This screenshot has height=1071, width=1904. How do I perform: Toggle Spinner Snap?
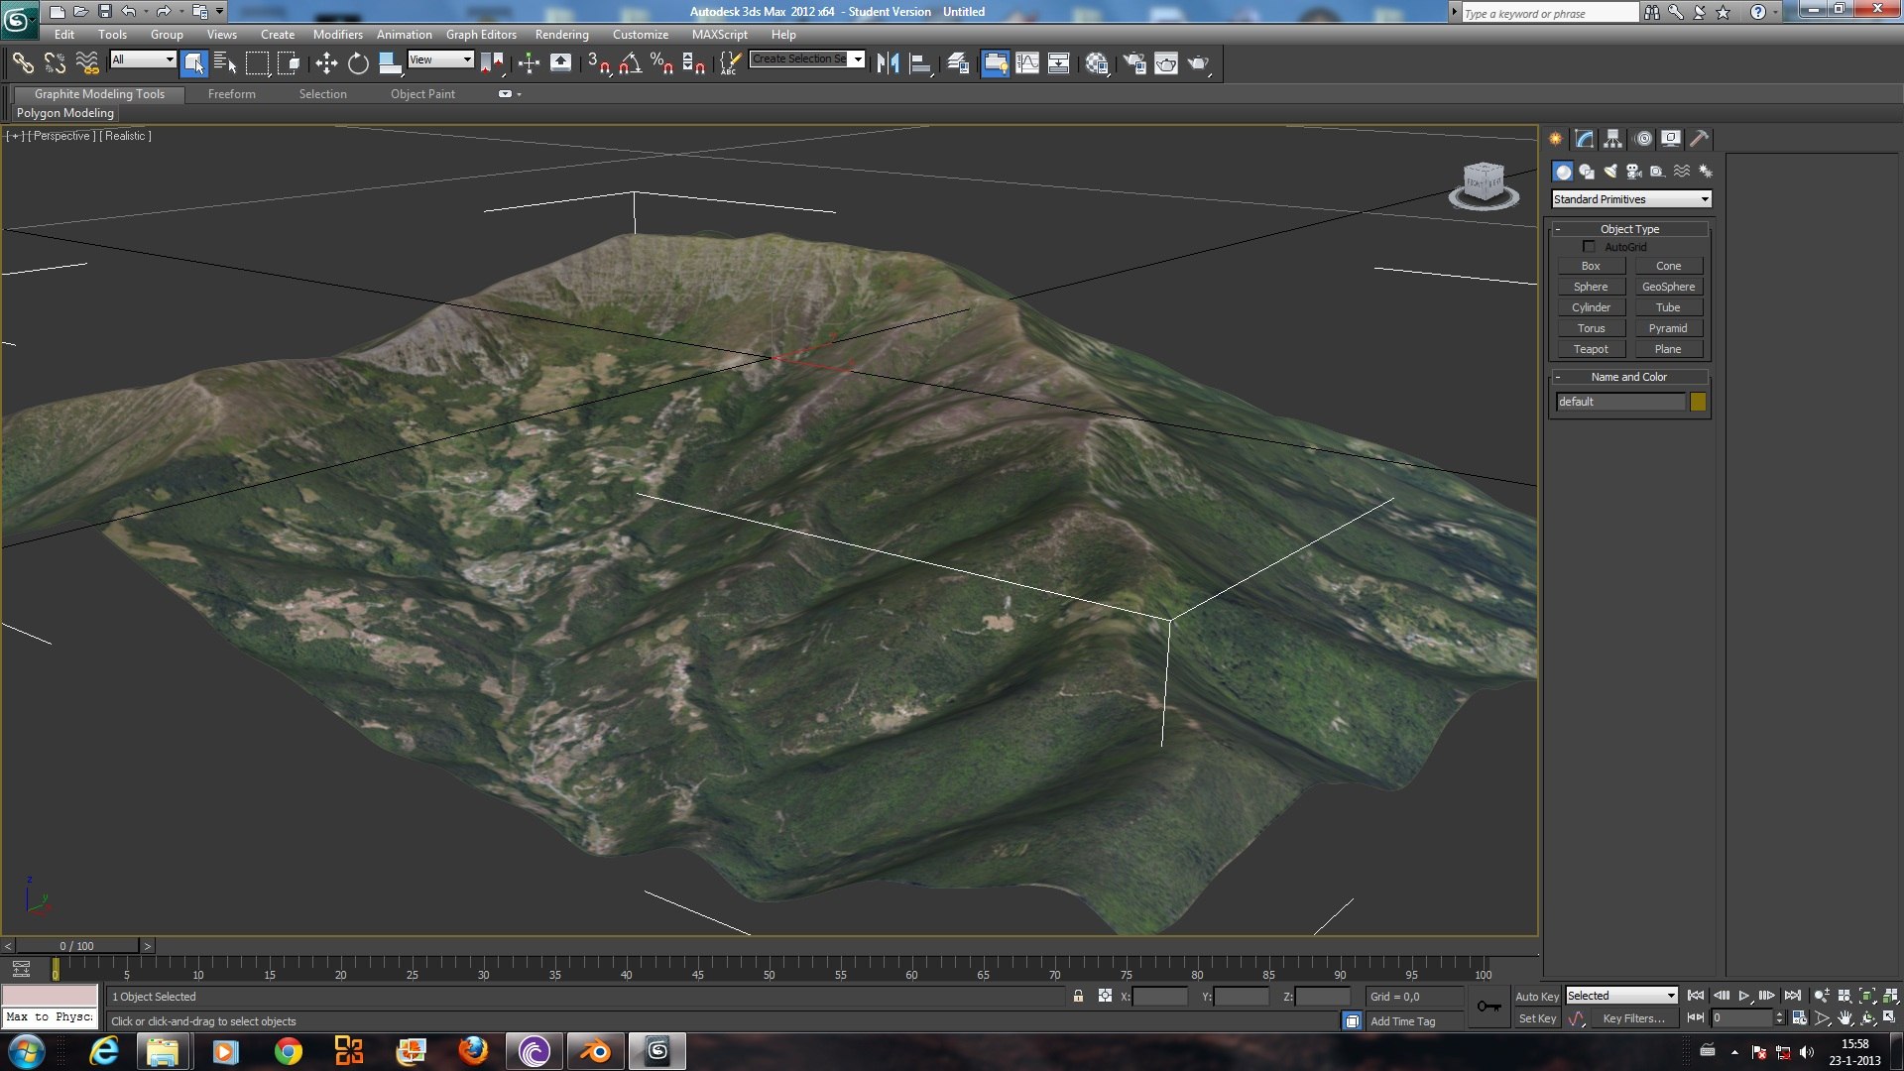tap(693, 63)
